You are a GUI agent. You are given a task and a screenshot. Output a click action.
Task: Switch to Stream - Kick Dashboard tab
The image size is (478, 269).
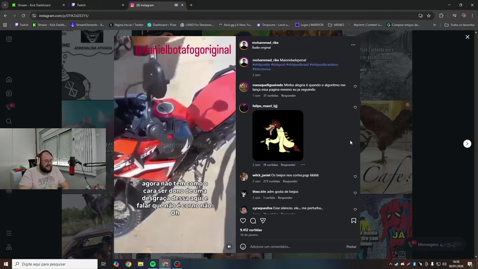38,5
